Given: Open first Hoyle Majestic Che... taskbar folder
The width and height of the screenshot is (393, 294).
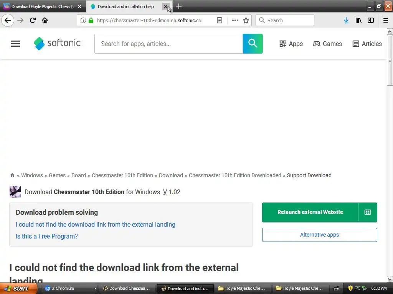Looking at the screenshot, I should click(243, 288).
